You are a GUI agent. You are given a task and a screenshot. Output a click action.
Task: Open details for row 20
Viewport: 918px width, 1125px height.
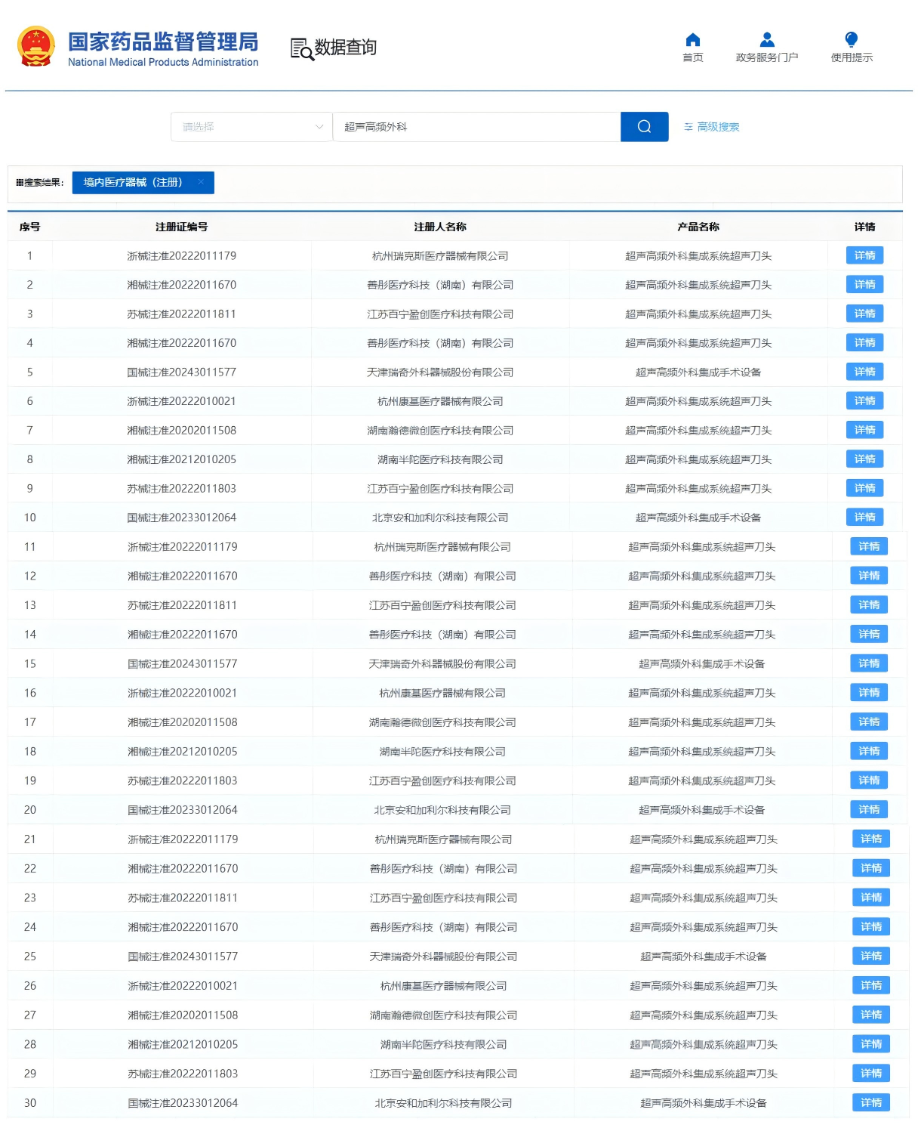click(x=868, y=810)
